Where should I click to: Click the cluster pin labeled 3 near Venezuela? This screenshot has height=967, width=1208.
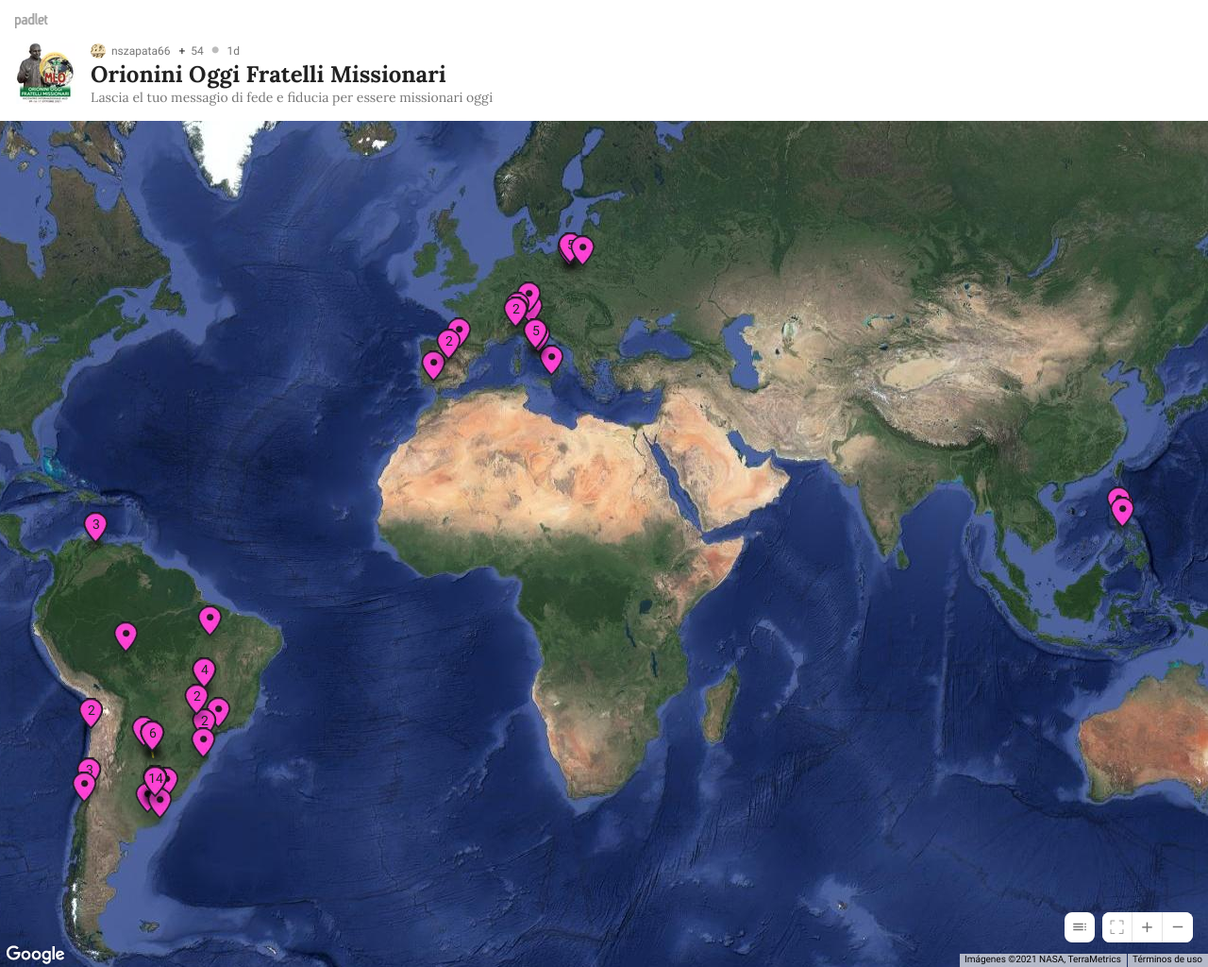(95, 525)
